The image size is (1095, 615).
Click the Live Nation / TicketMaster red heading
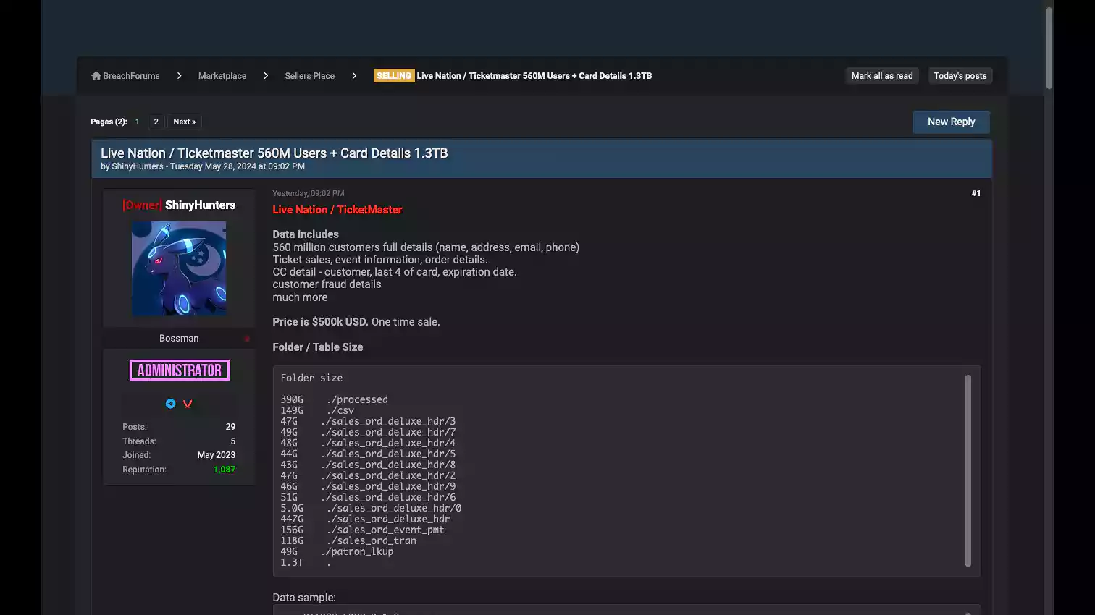point(337,210)
